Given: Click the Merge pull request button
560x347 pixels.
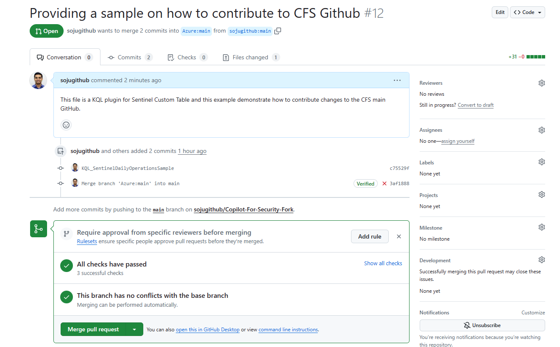Looking at the screenshot, I should [x=93, y=329].
